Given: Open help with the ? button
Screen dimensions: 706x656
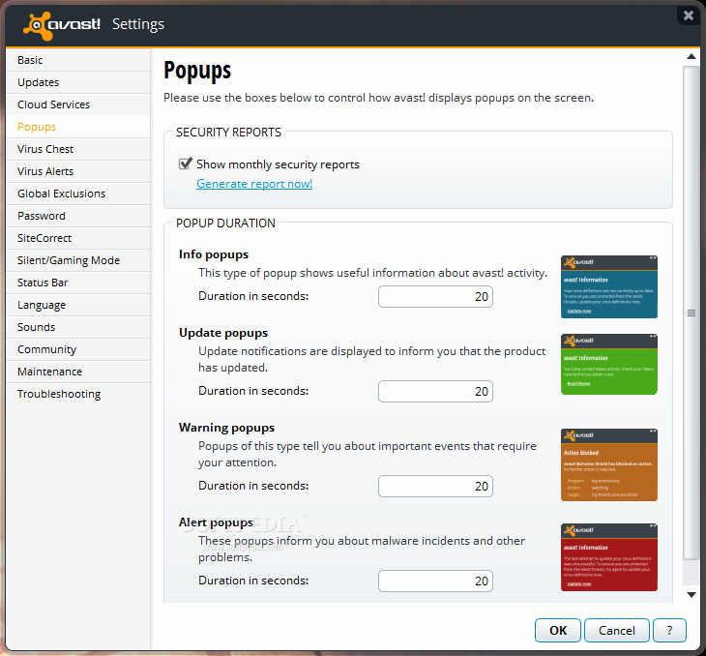Looking at the screenshot, I should [669, 630].
